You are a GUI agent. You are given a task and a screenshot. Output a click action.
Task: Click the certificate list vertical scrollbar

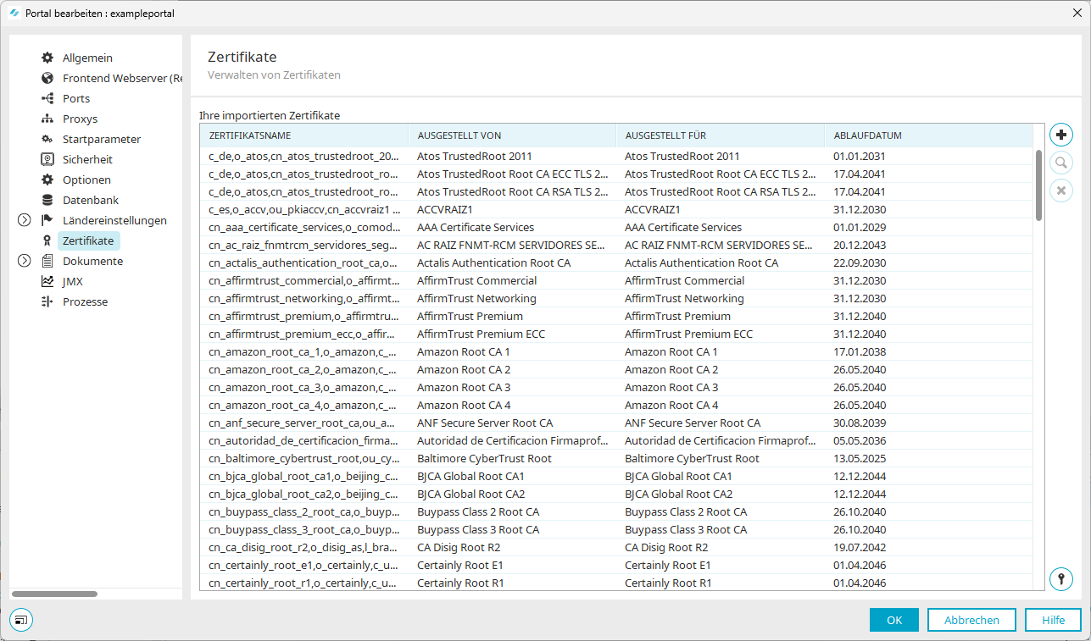click(x=1038, y=185)
